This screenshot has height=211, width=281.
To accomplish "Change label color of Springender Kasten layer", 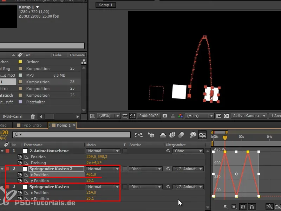I will pos(7,187).
